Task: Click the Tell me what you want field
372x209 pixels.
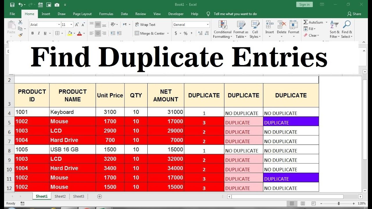Action: (232, 14)
